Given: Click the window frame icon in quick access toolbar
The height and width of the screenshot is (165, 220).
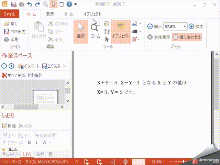Looking at the screenshot, I should [x=62, y=4].
